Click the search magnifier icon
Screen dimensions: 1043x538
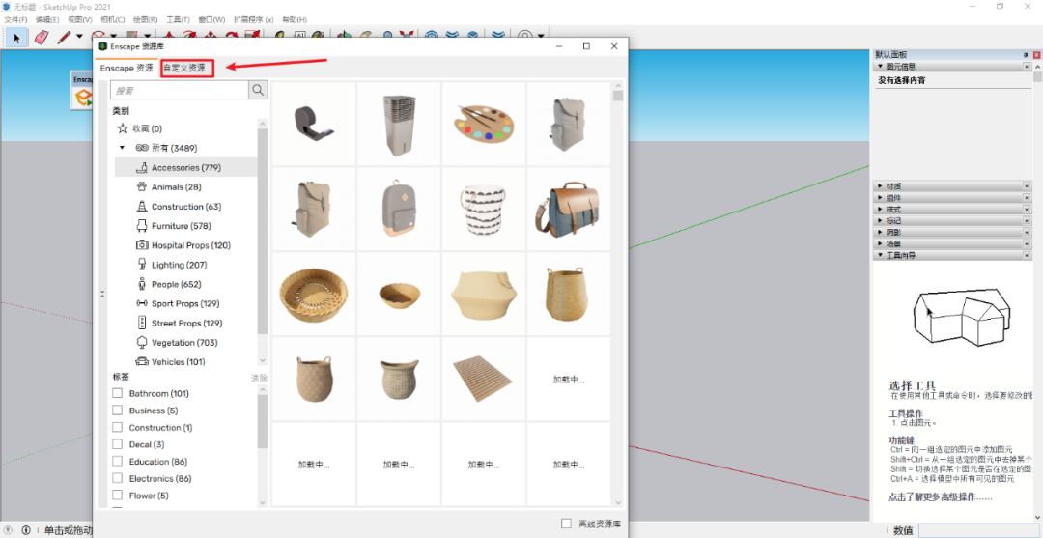(258, 90)
